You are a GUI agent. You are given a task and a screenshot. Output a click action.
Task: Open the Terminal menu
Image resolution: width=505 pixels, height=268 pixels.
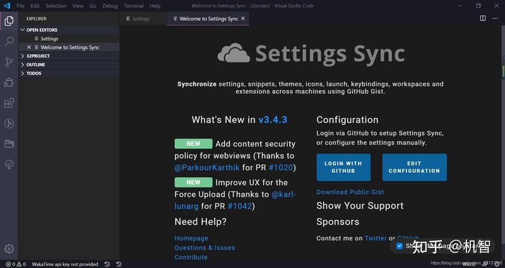[134, 6]
